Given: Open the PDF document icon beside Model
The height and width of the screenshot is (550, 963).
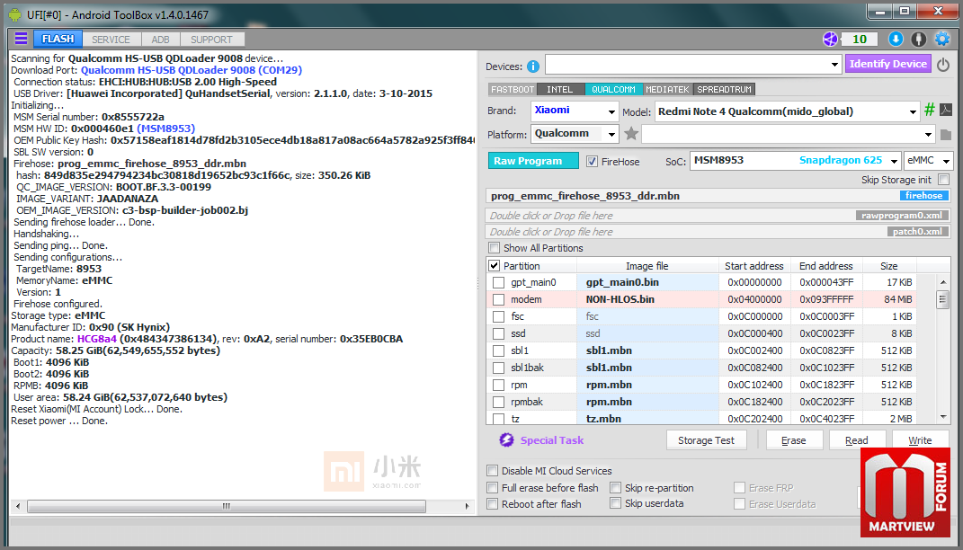Looking at the screenshot, I should (945, 111).
